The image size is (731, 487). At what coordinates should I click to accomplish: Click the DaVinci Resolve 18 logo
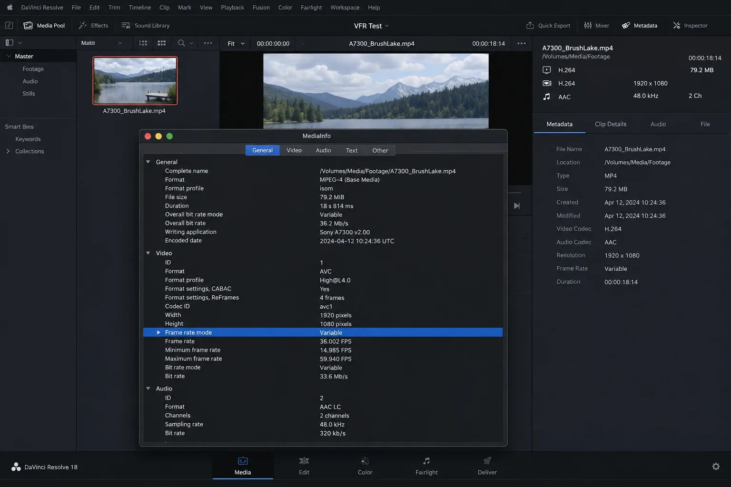tap(16, 467)
